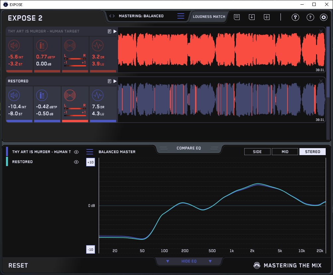Click the export download icon in the top toolbar

click(252, 17)
